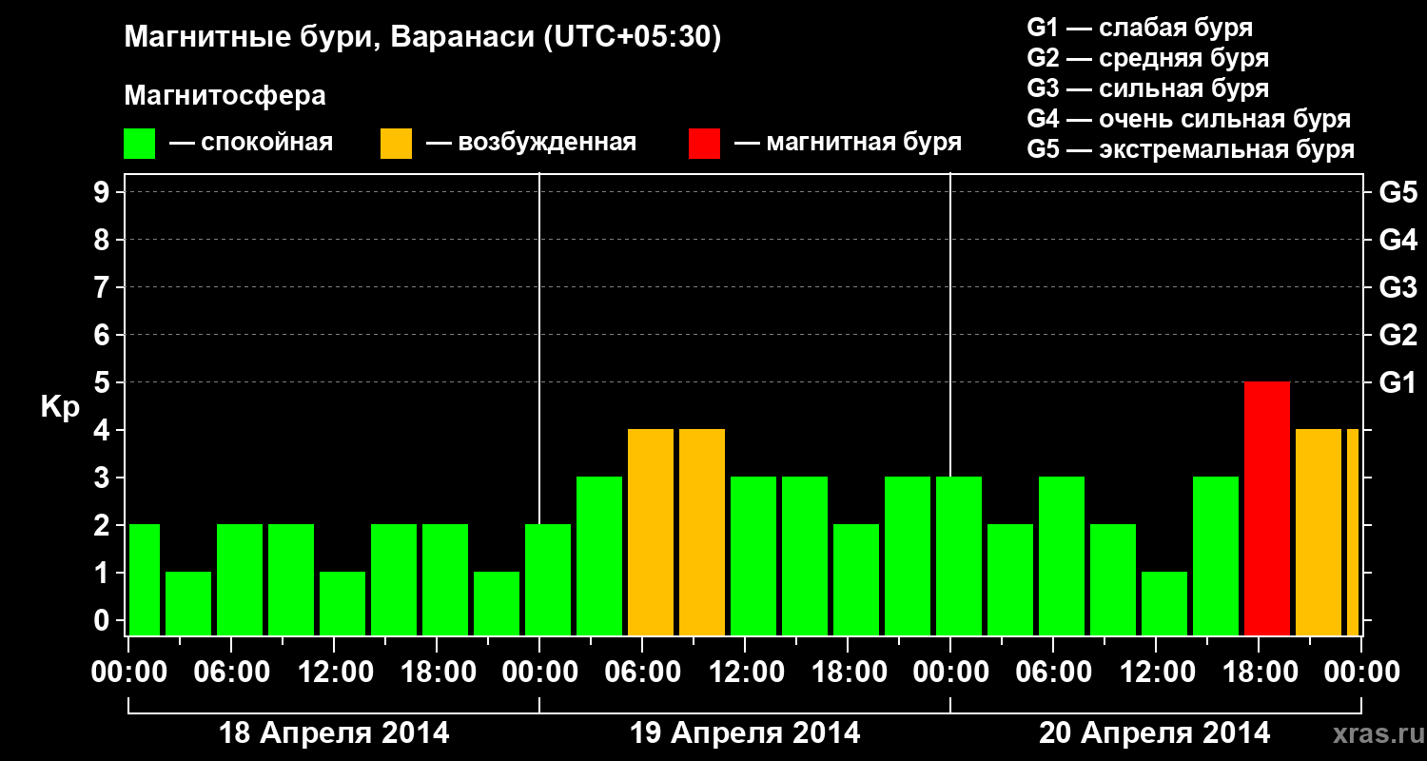
Task: Click the '— возбужденная' legend label
Action: 531,143
